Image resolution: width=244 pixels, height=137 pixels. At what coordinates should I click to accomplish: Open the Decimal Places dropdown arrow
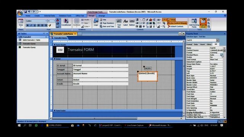tap(222, 55)
